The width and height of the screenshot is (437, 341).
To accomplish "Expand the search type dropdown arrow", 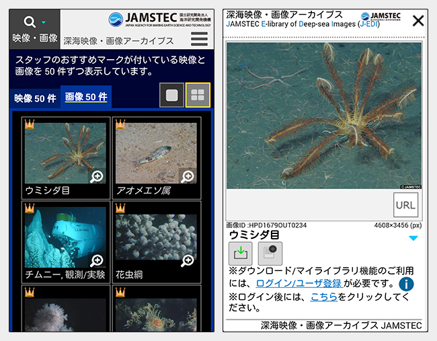I will tap(44, 22).
